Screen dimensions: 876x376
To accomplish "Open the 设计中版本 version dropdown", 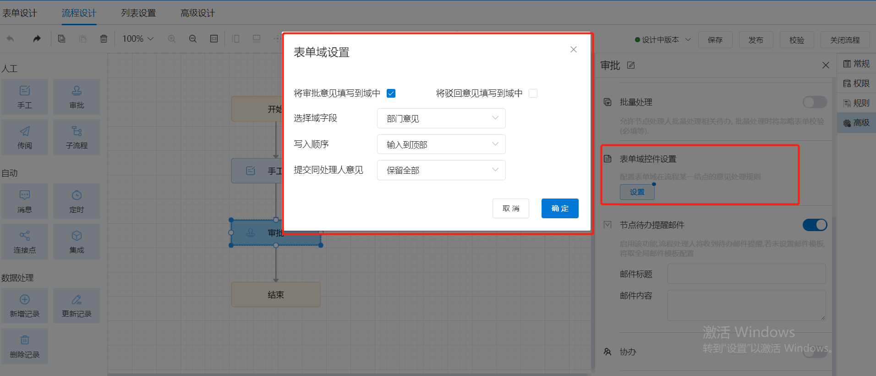I will tap(662, 40).
